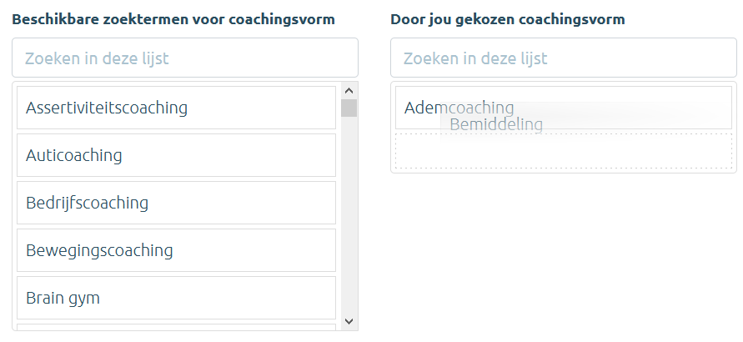Choose the Auticoaching list item
743x342 pixels.
pyautogui.click(x=176, y=155)
